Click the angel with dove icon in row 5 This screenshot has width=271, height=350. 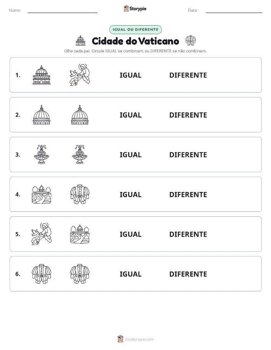click(x=41, y=234)
